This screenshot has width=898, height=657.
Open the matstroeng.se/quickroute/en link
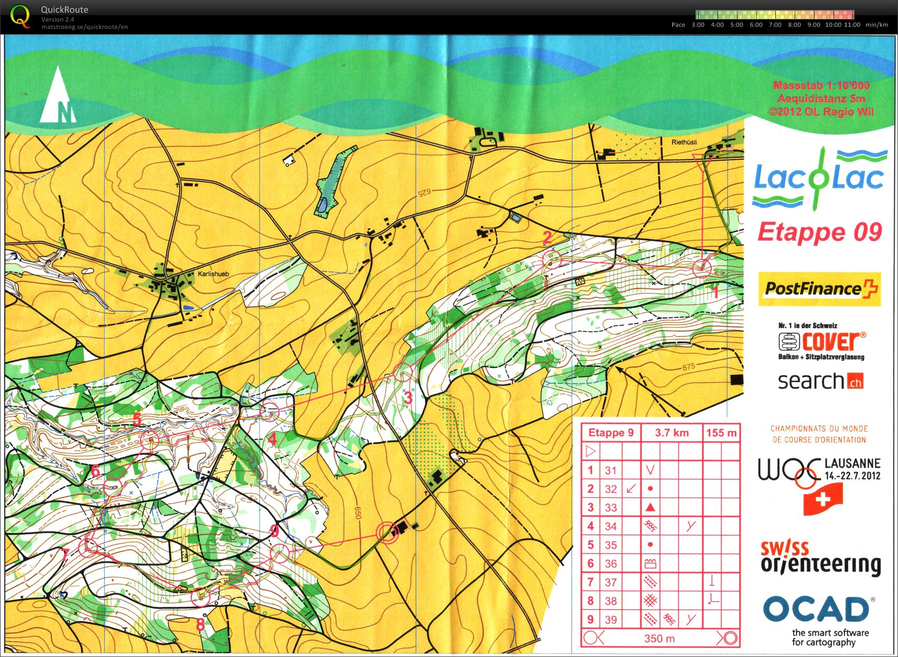[x=84, y=27]
